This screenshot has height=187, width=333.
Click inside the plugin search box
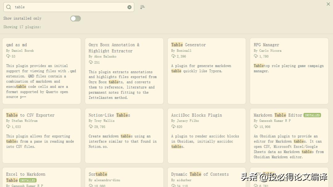coord(71,7)
